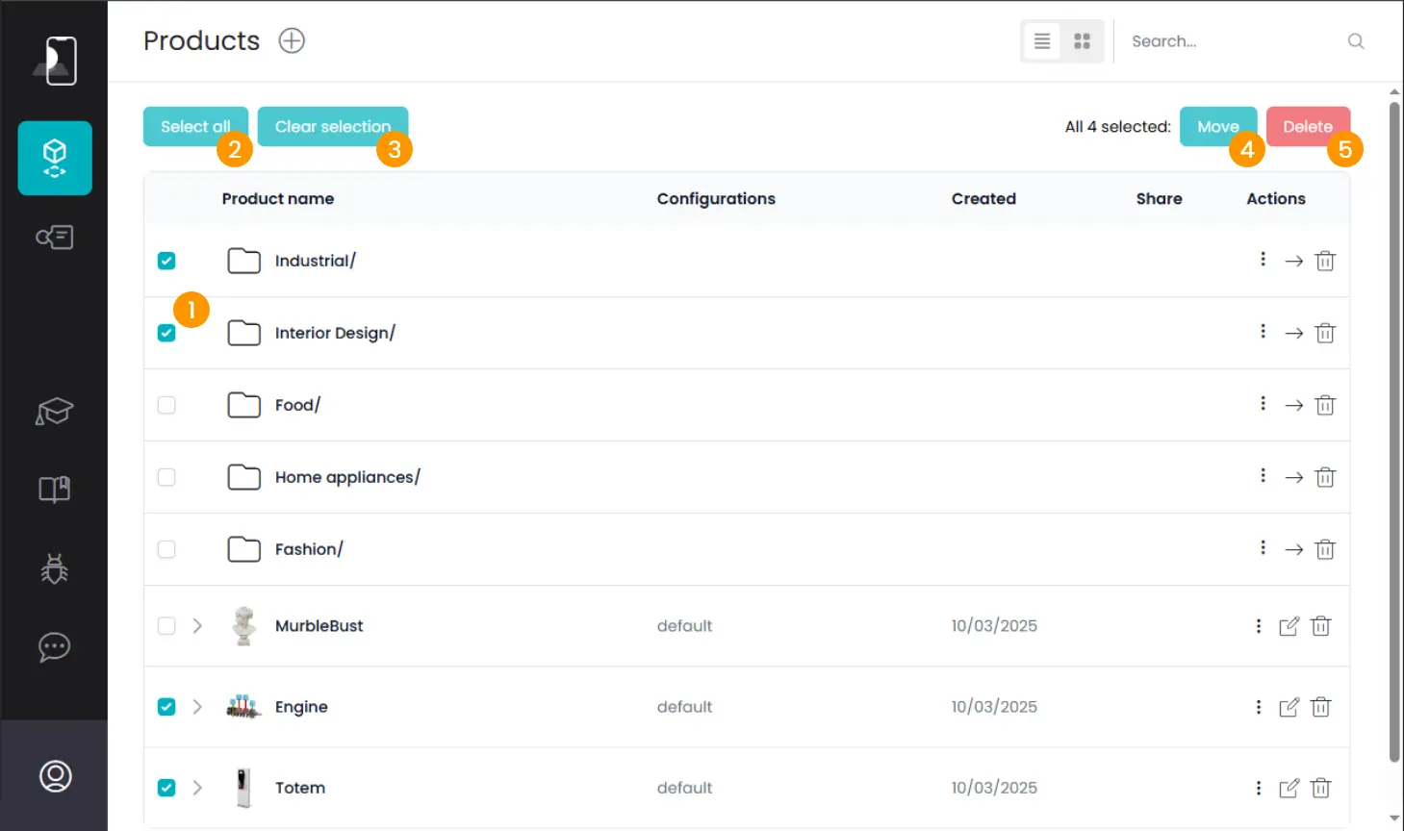The height and width of the screenshot is (831, 1404).
Task: Go to the tutorials graduation cap section
Action: tap(55, 412)
